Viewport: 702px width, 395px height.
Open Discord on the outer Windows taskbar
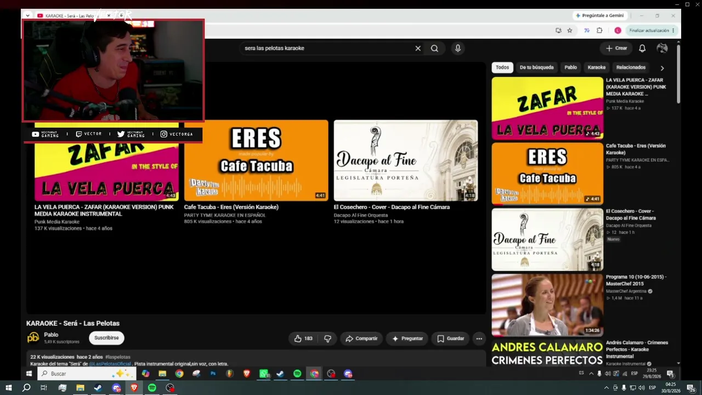[x=116, y=388]
